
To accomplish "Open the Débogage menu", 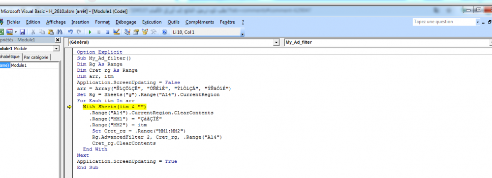I will pyautogui.click(x=126, y=22).
